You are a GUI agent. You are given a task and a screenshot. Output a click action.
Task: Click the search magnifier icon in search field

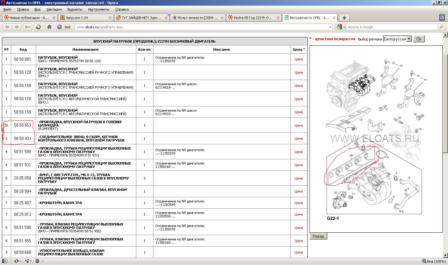441,27
